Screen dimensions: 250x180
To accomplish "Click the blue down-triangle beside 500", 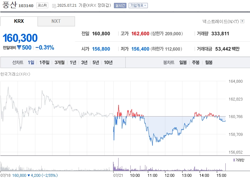I will click(x=19, y=47).
